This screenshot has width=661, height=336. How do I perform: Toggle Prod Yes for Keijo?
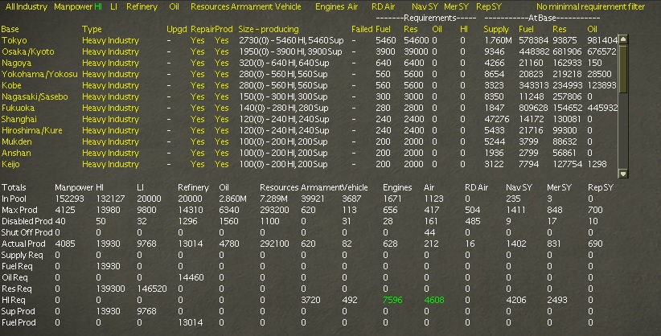(x=221, y=164)
